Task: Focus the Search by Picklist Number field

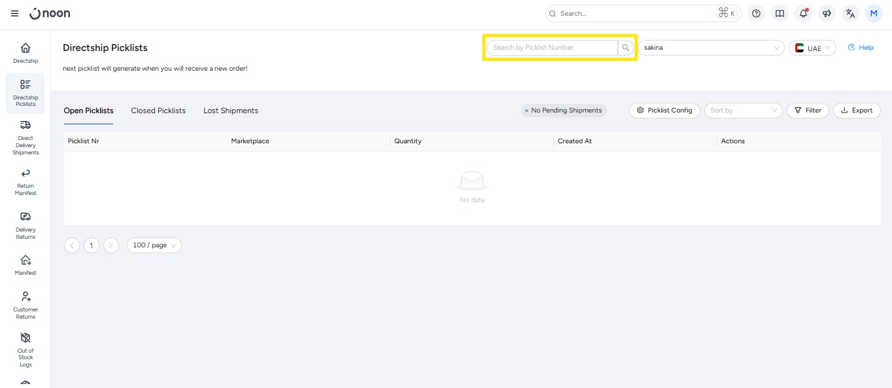Action: [551, 48]
